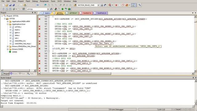This screenshot has height=111, width=197.
Task: Insert a breakpoint with red dot icon
Action: tap(116, 5)
